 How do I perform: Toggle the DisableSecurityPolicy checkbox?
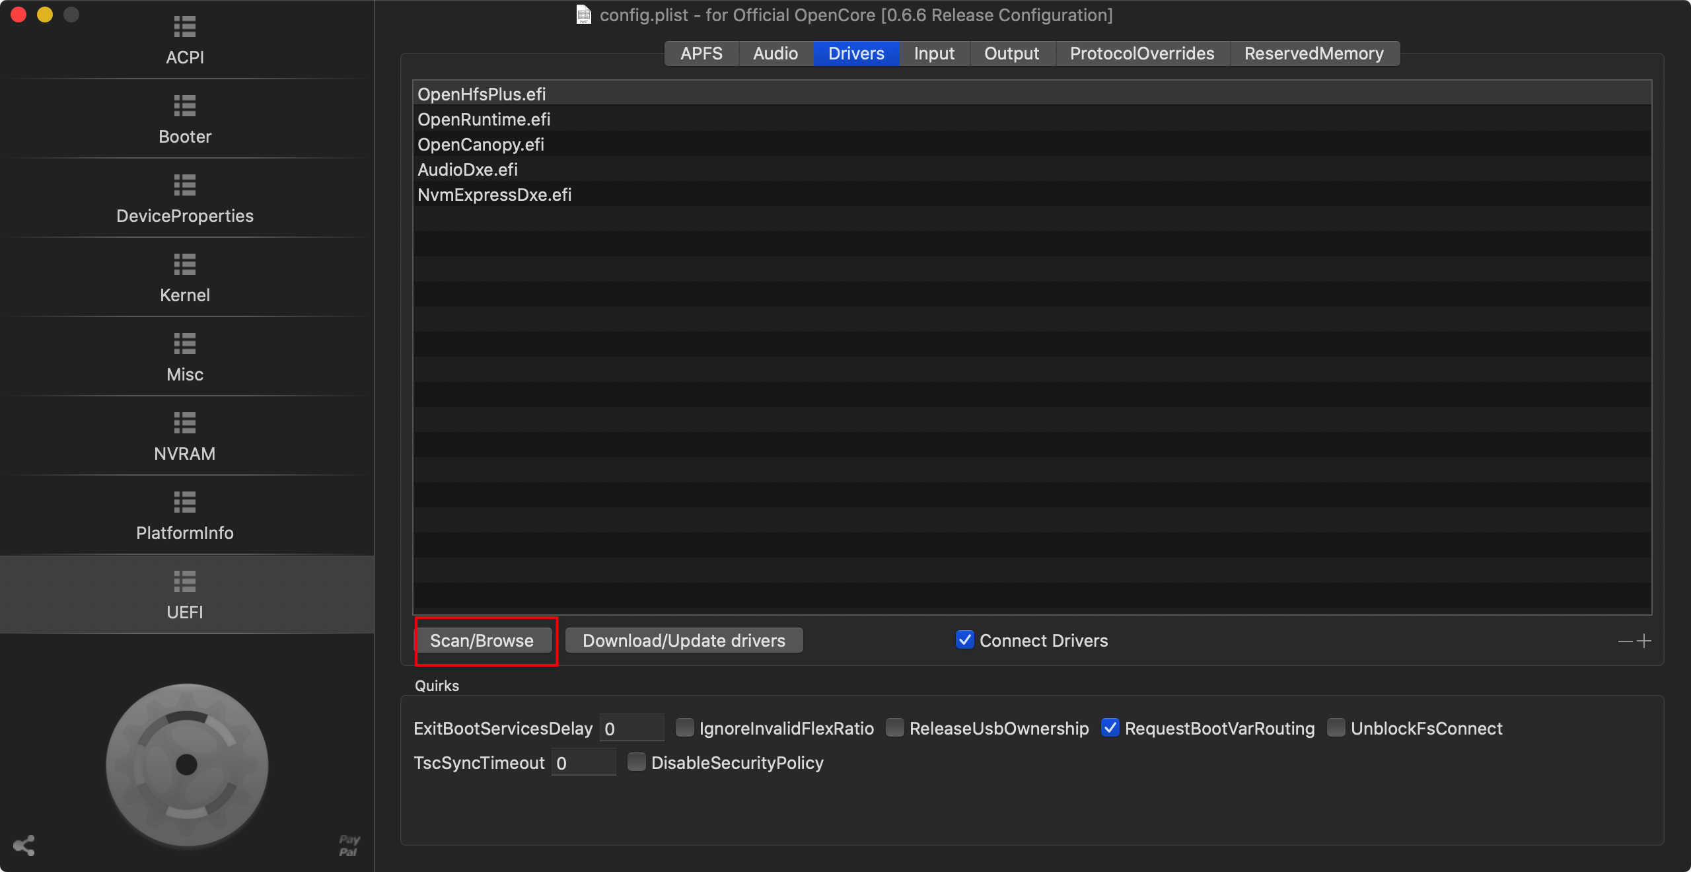point(636,762)
